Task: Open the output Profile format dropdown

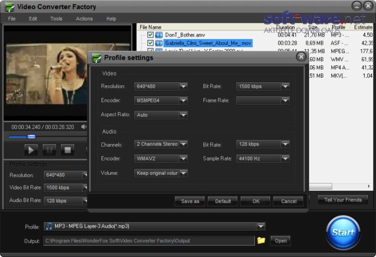Action: pyautogui.click(x=261, y=226)
